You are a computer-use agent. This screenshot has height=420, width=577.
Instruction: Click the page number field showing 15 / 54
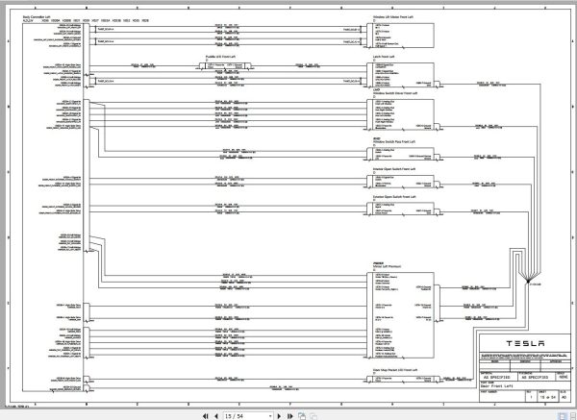pos(246,416)
